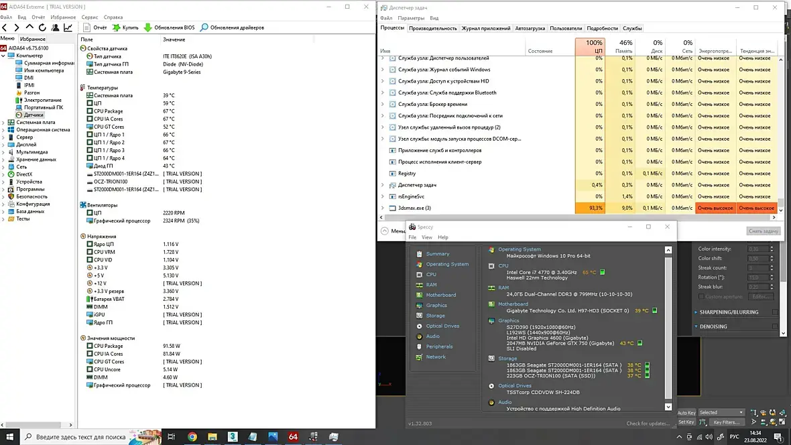This screenshot has width=791, height=445.
Task: Switch to Службы tab
Action: [x=632, y=28]
